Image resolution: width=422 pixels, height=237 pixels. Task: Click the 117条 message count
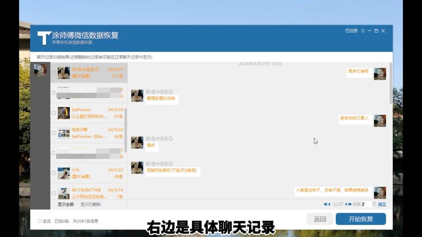click(x=118, y=76)
